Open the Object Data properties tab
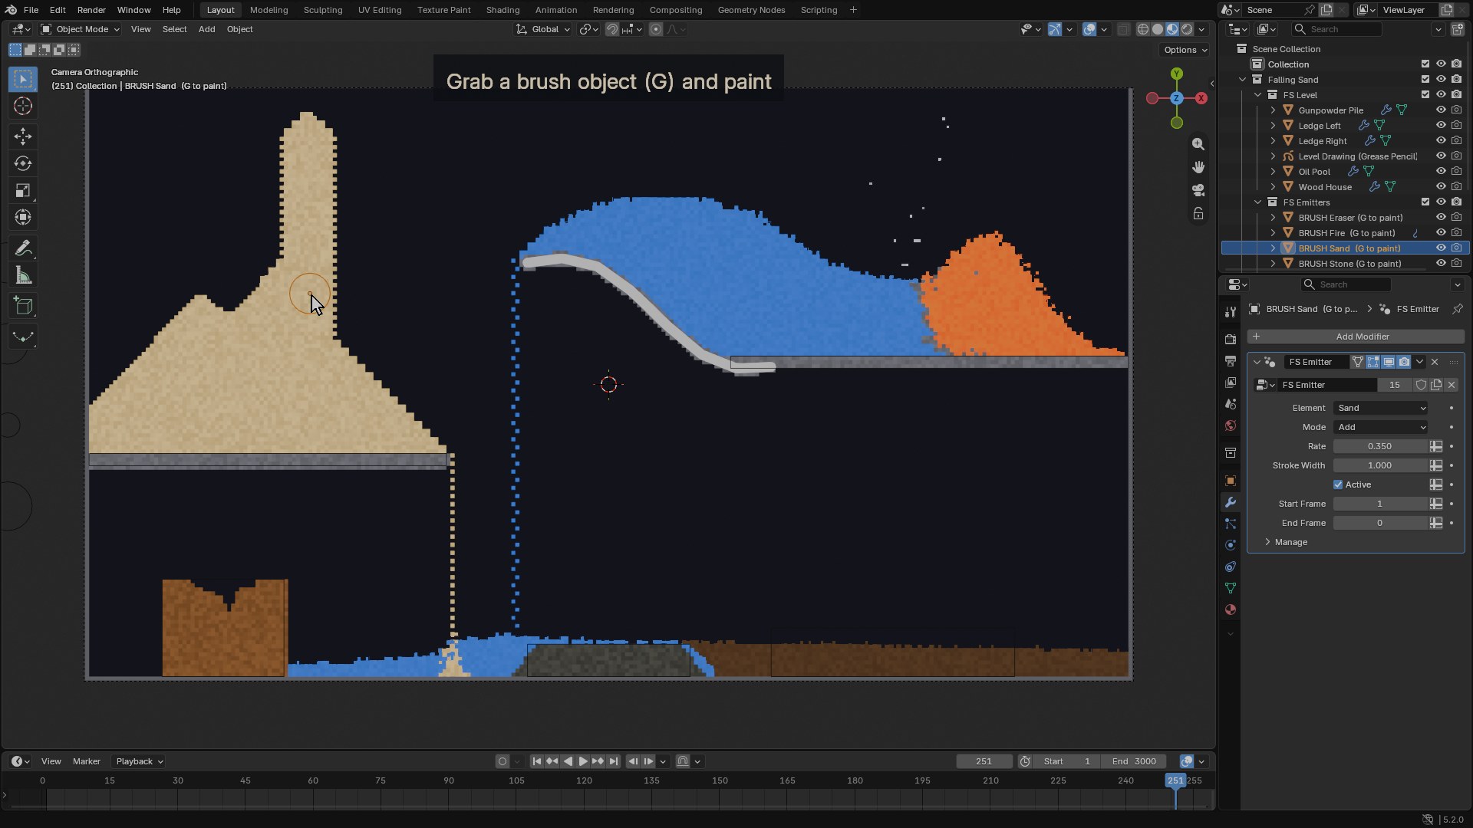 click(1231, 588)
